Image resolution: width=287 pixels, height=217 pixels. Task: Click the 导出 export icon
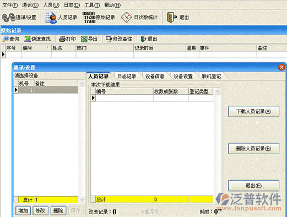pos(84,39)
